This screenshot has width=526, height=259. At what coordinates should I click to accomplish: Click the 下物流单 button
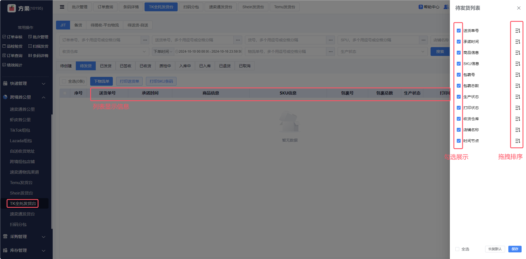pos(102,81)
